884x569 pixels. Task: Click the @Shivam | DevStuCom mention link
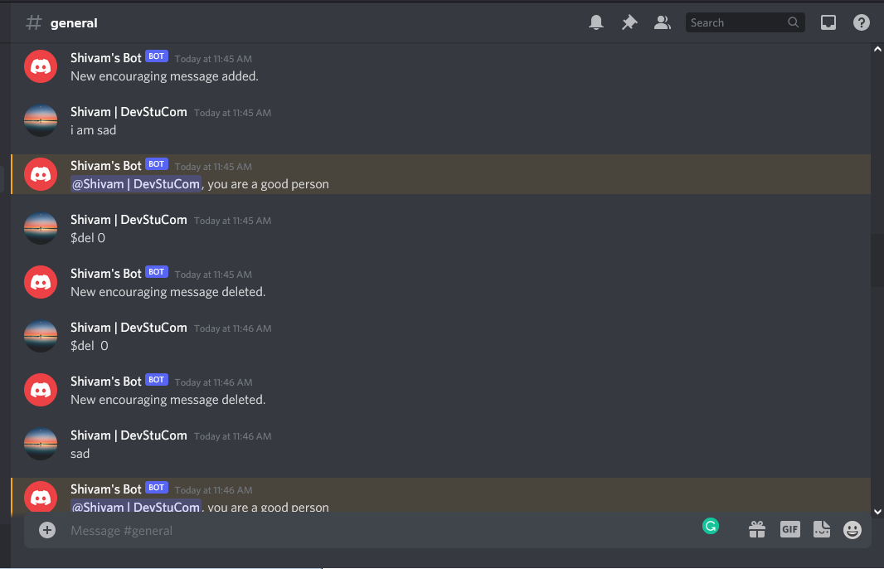coord(135,184)
